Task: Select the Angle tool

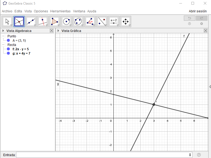Action: [x=90, y=21]
